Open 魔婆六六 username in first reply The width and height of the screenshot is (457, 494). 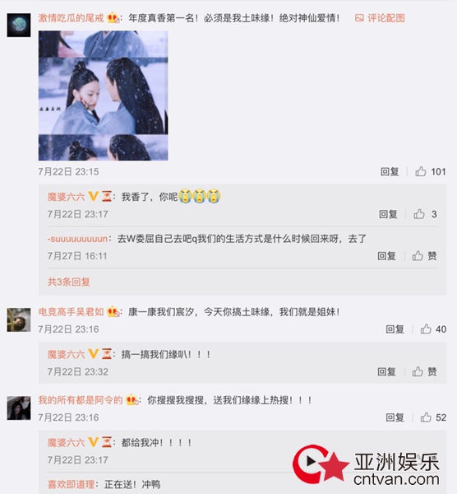click(66, 197)
